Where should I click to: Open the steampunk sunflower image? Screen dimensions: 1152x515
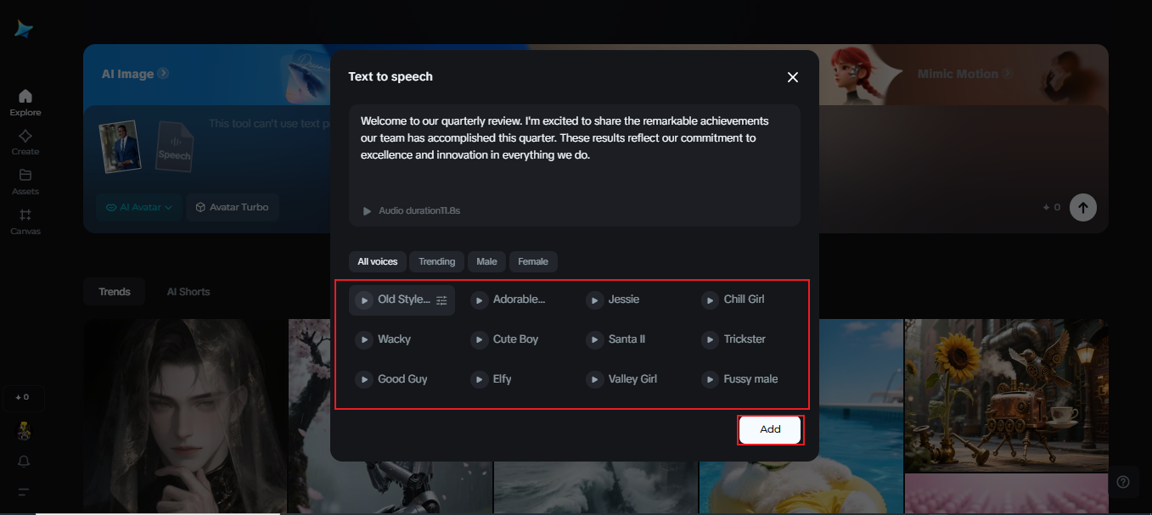pos(1006,396)
